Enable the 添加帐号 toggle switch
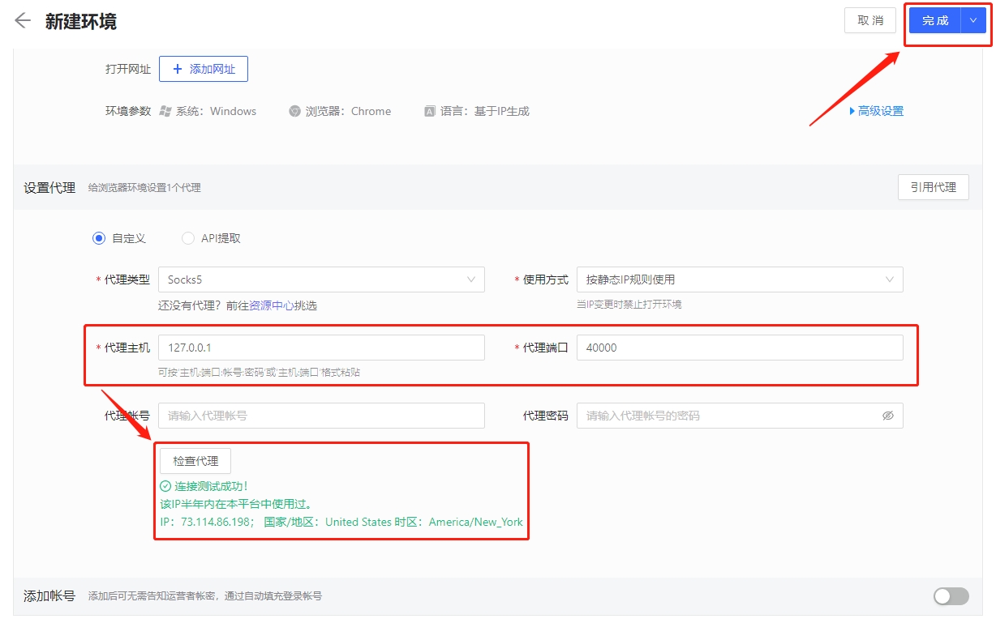This screenshot has width=996, height=623. coord(951,596)
